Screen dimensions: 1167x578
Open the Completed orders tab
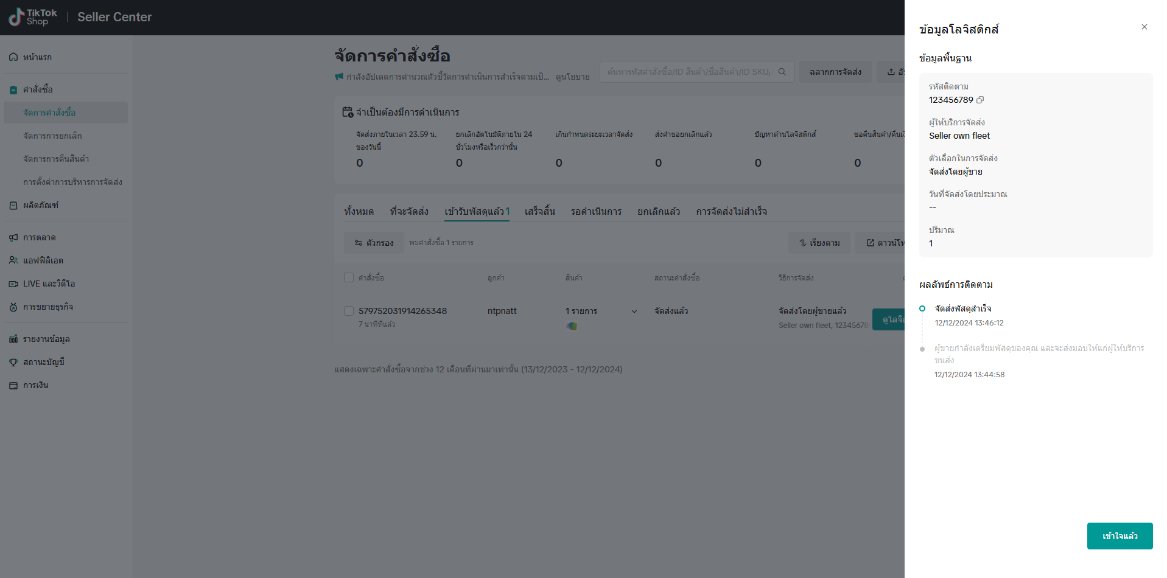click(x=540, y=211)
